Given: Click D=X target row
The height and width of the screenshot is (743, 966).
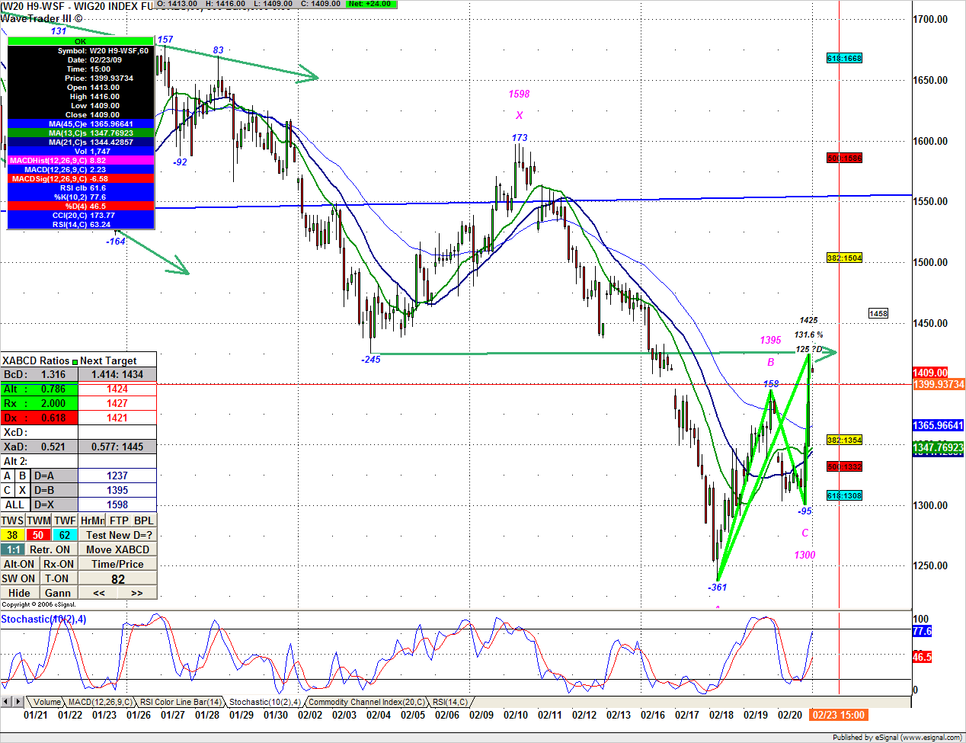Looking at the screenshot, I should point(55,504).
